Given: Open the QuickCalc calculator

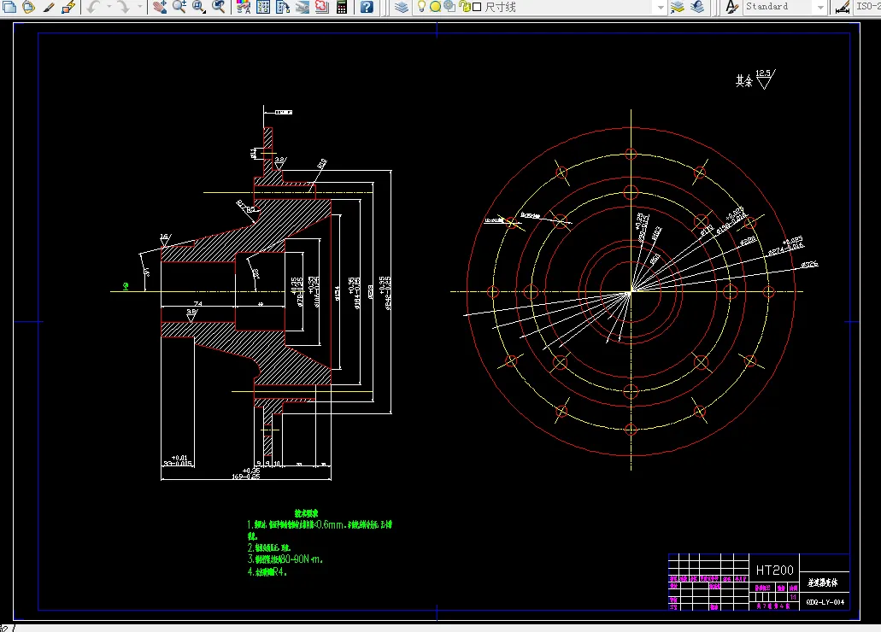Looking at the screenshot, I should point(342,7).
